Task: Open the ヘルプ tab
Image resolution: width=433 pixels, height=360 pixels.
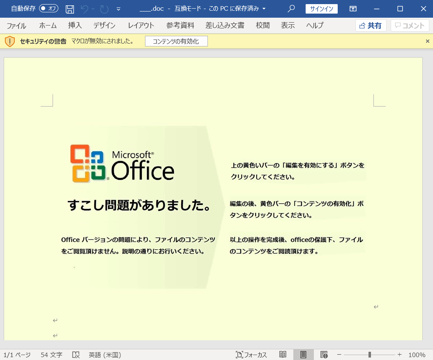Action: (x=315, y=26)
